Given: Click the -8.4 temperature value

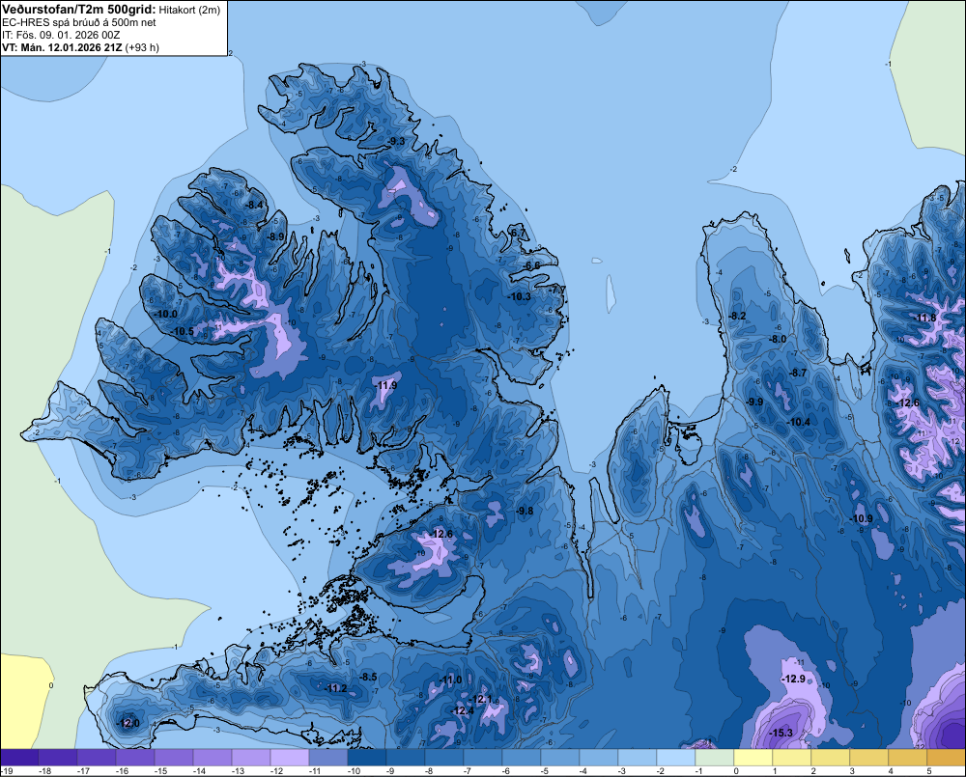Looking at the screenshot, I should pyautogui.click(x=254, y=205).
